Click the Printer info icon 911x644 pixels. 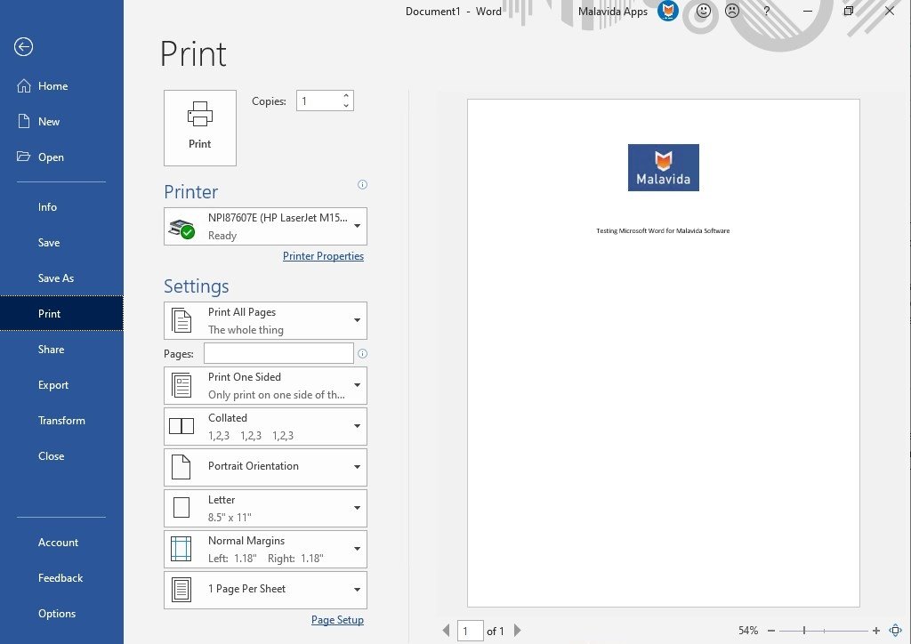tap(363, 185)
